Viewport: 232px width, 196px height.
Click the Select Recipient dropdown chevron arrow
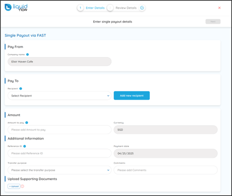(108, 96)
